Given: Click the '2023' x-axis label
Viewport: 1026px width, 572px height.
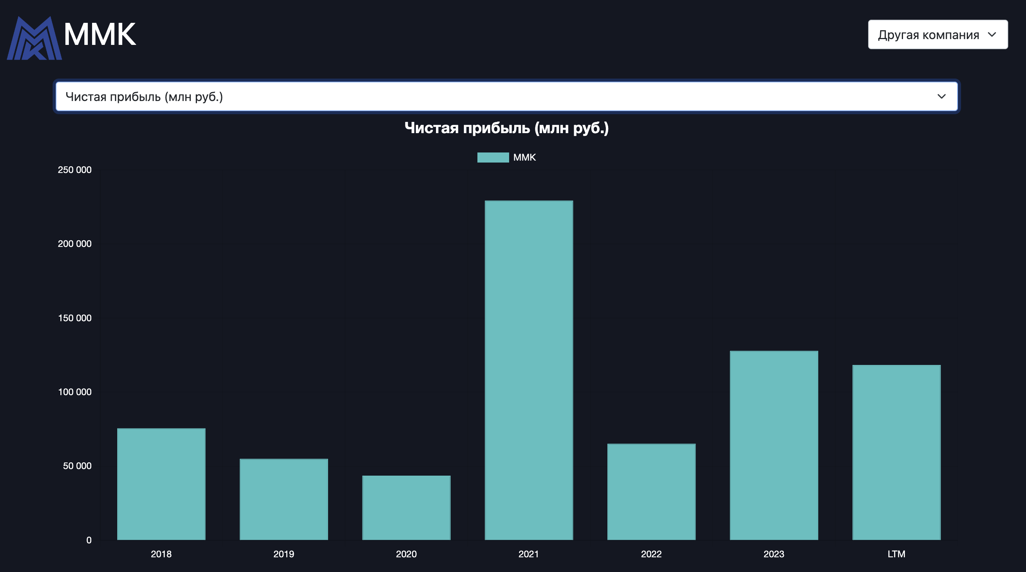Looking at the screenshot, I should (x=773, y=554).
